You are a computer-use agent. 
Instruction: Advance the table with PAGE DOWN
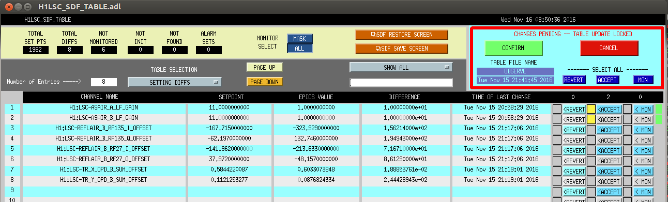pyautogui.click(x=264, y=82)
